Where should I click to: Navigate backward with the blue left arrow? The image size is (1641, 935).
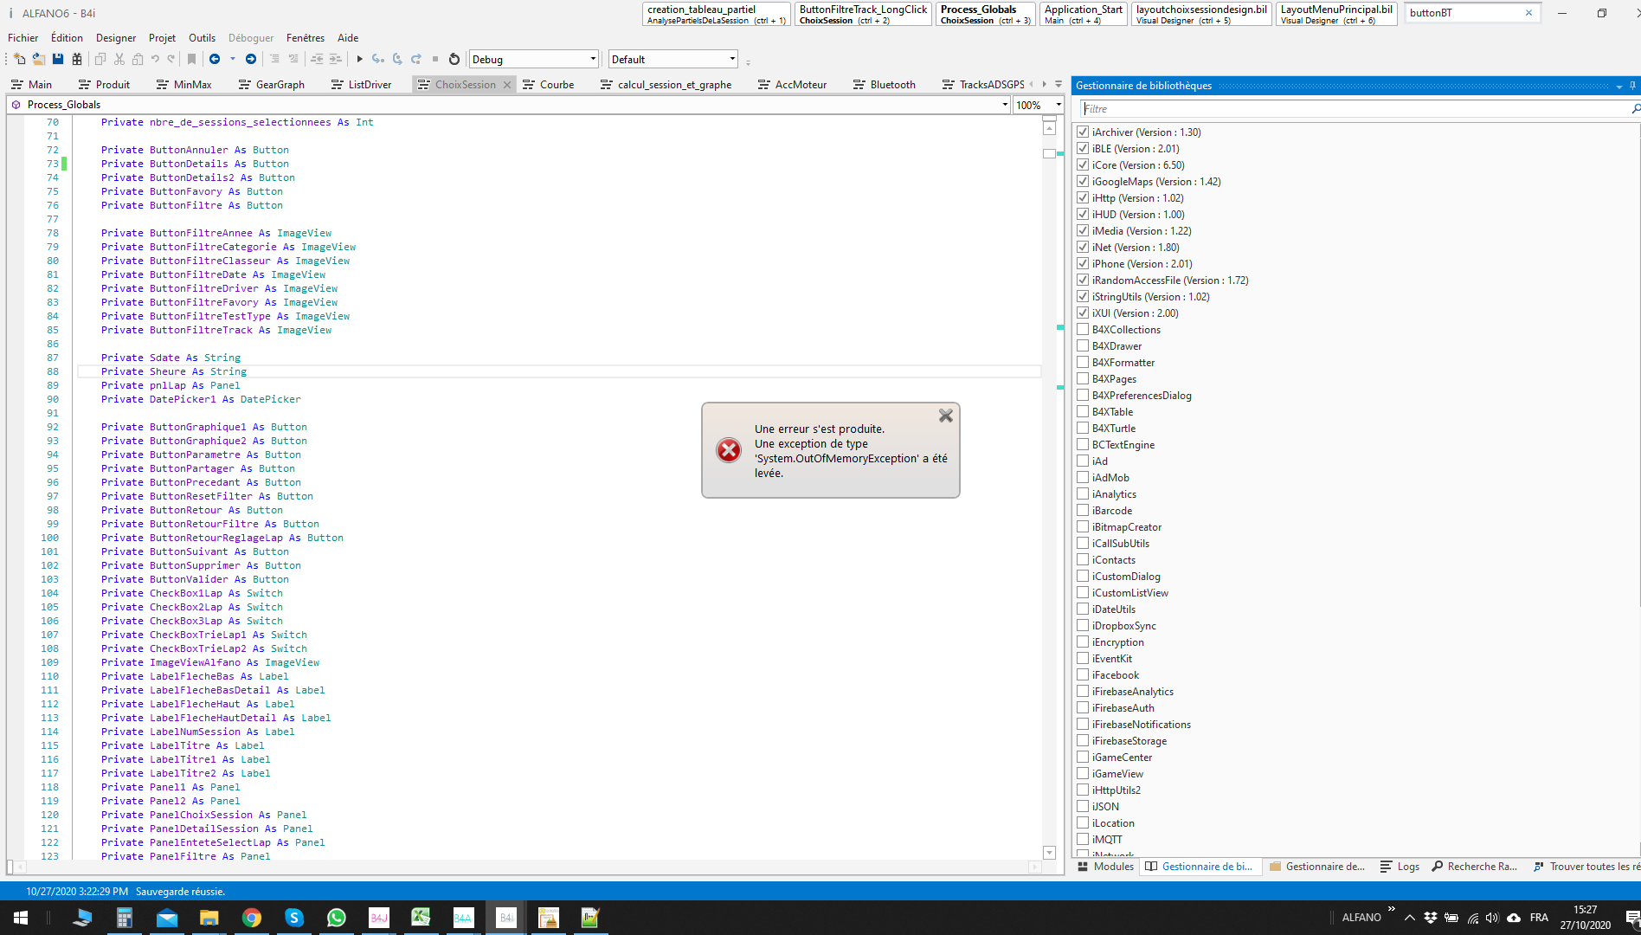[x=215, y=59]
